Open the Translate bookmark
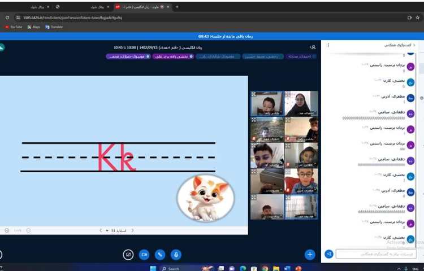The image size is (424, 271). pos(54,27)
